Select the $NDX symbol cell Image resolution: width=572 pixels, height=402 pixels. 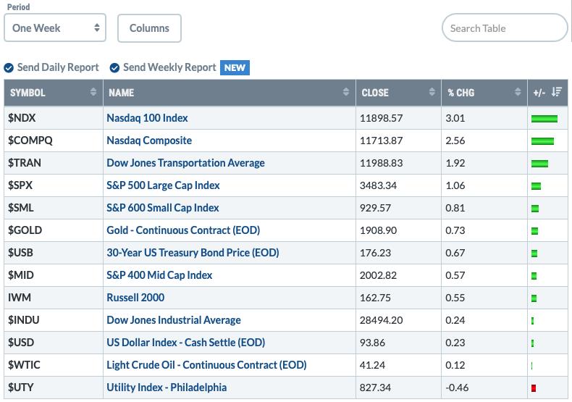coord(54,118)
